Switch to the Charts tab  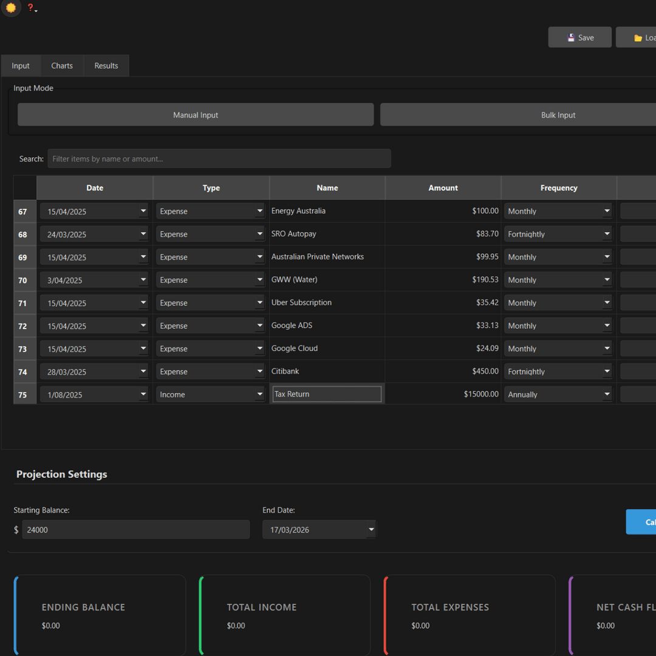point(62,66)
